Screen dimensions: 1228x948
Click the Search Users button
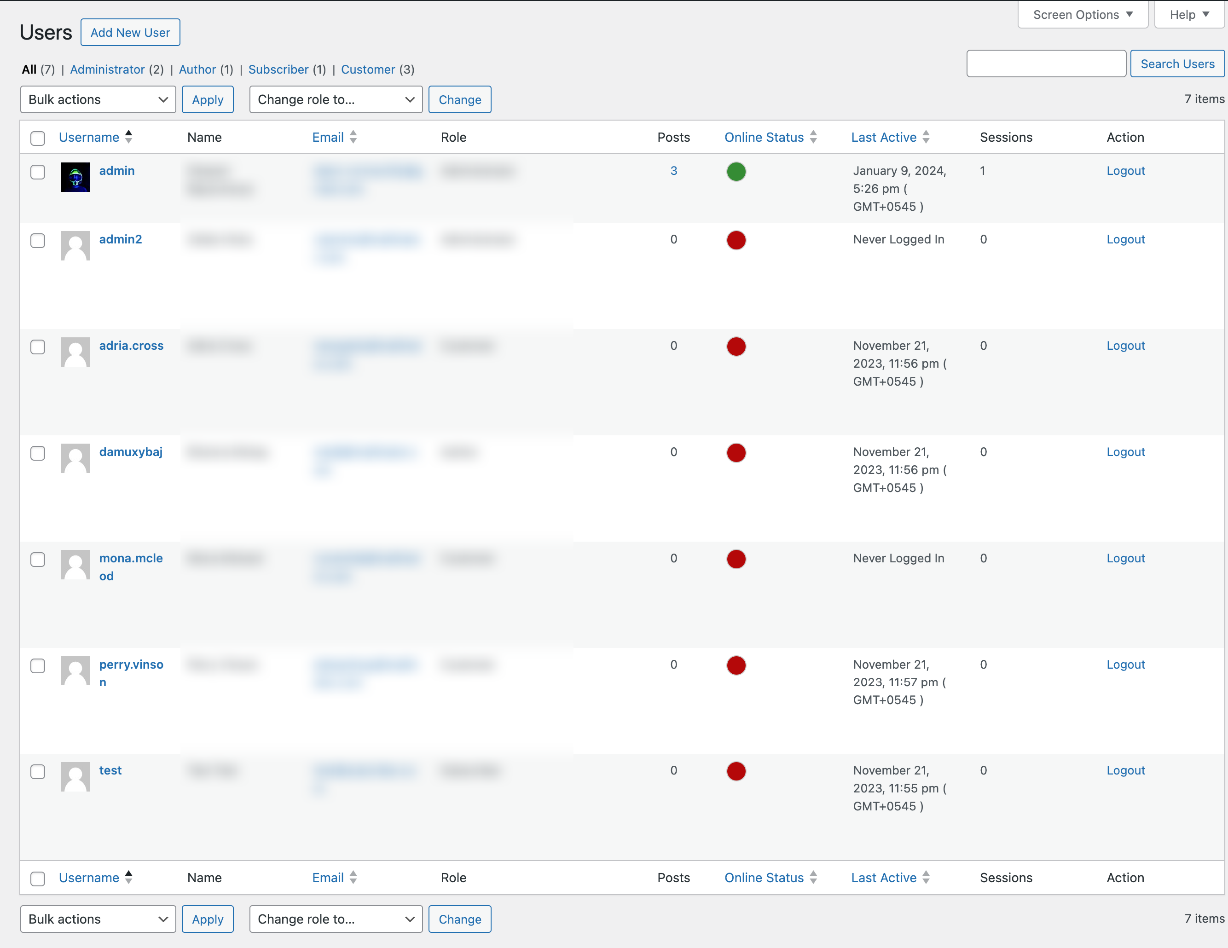[1177, 64]
